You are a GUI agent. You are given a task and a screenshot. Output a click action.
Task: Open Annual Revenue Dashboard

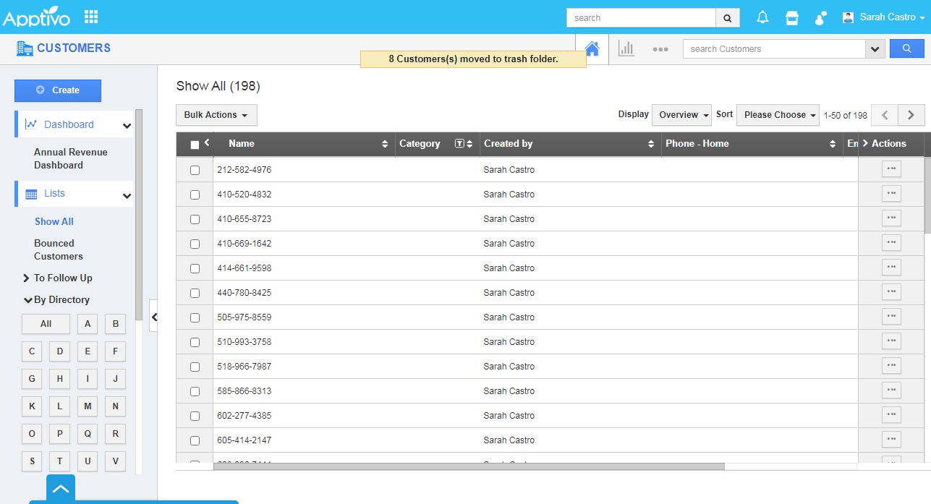[70, 158]
